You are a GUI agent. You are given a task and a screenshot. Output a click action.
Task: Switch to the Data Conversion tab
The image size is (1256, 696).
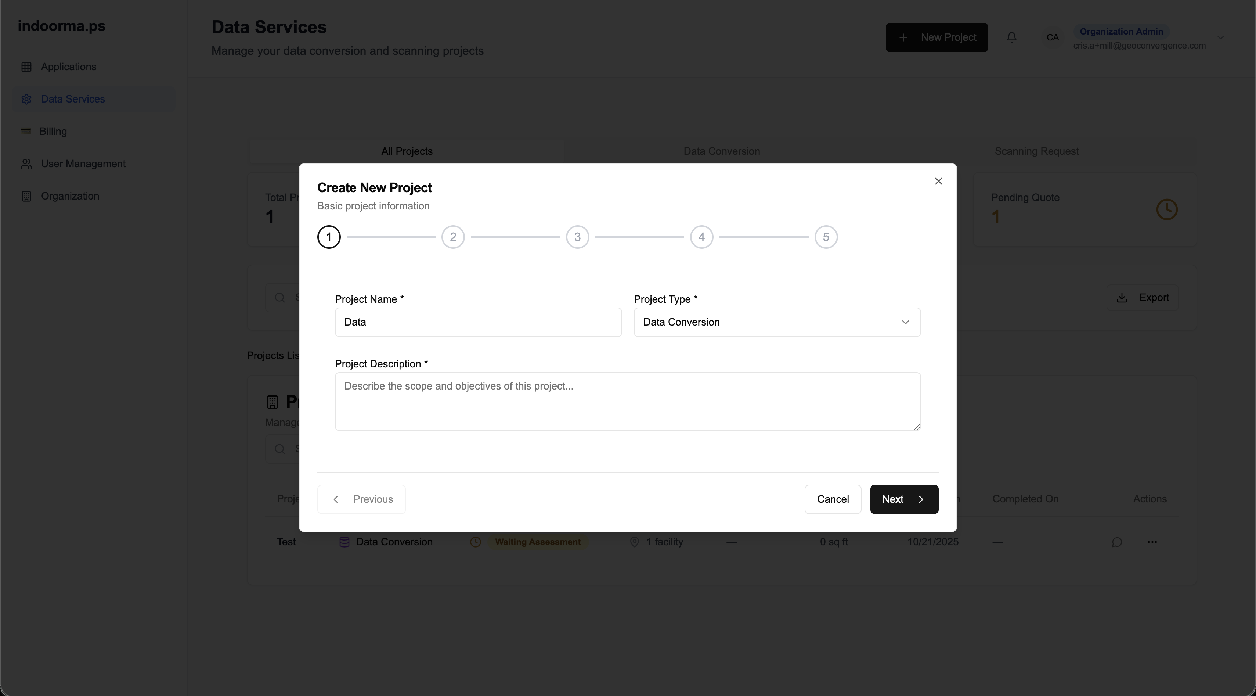[x=721, y=151]
